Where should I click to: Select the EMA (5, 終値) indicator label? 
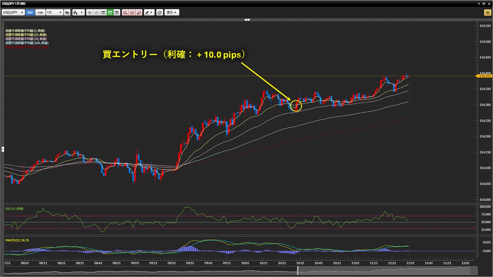(26, 31)
